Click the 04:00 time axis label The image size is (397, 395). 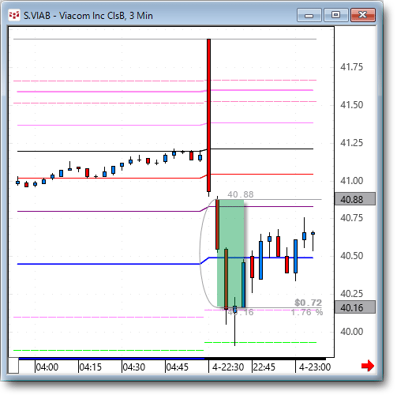click(47, 367)
